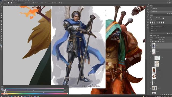Expand the topmost brush folder group

[x=150, y=25]
